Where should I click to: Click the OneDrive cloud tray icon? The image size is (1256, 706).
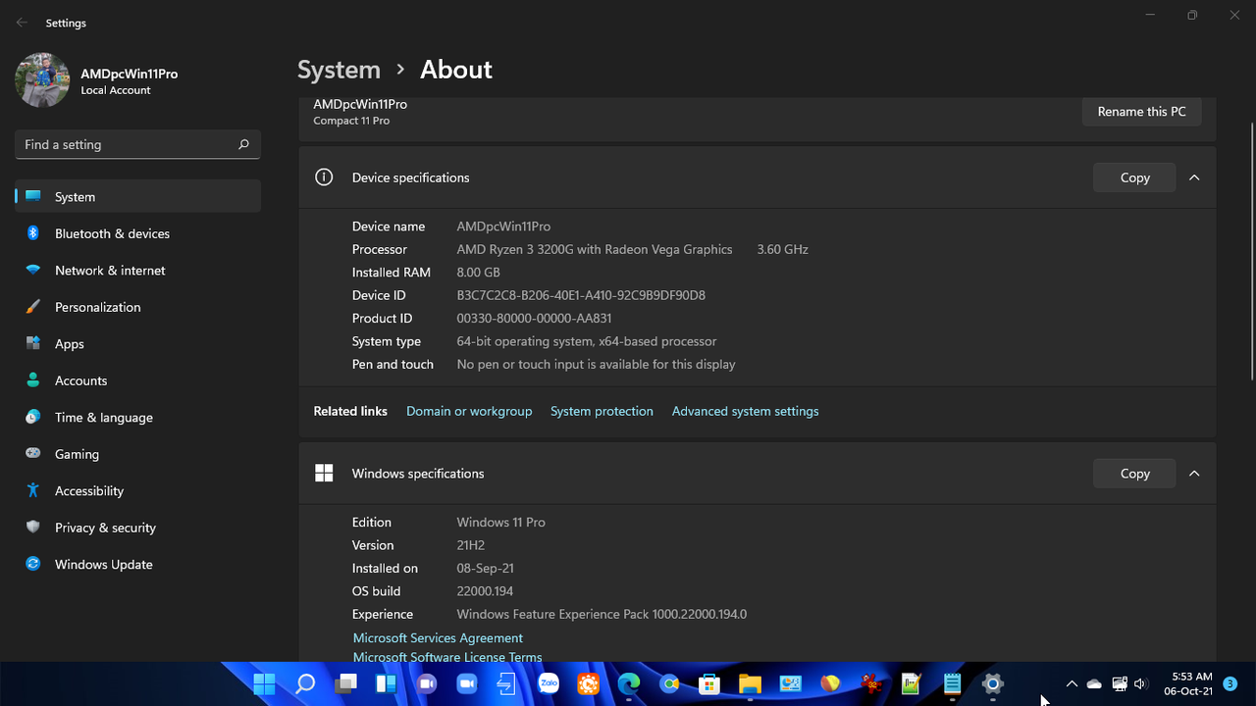click(1094, 683)
